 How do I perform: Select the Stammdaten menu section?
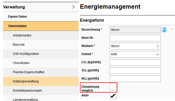(41, 26)
